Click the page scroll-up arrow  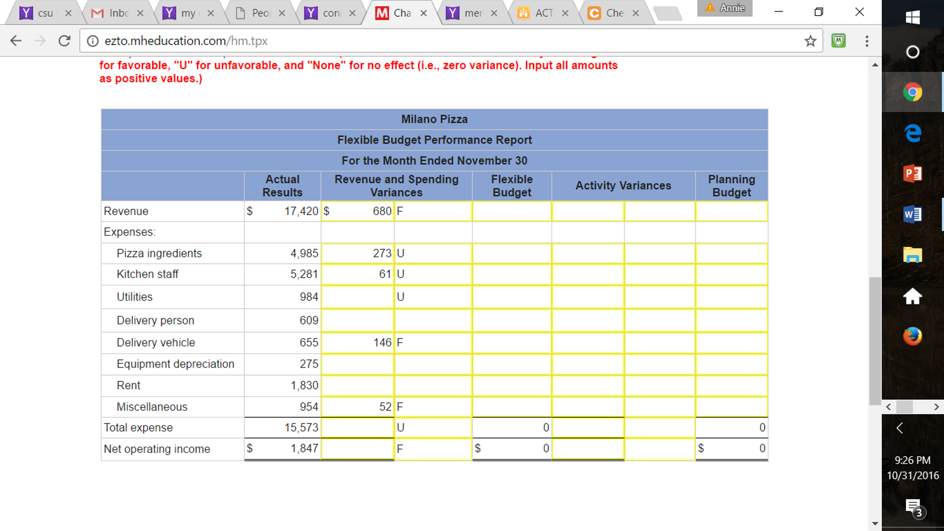pyautogui.click(x=875, y=65)
